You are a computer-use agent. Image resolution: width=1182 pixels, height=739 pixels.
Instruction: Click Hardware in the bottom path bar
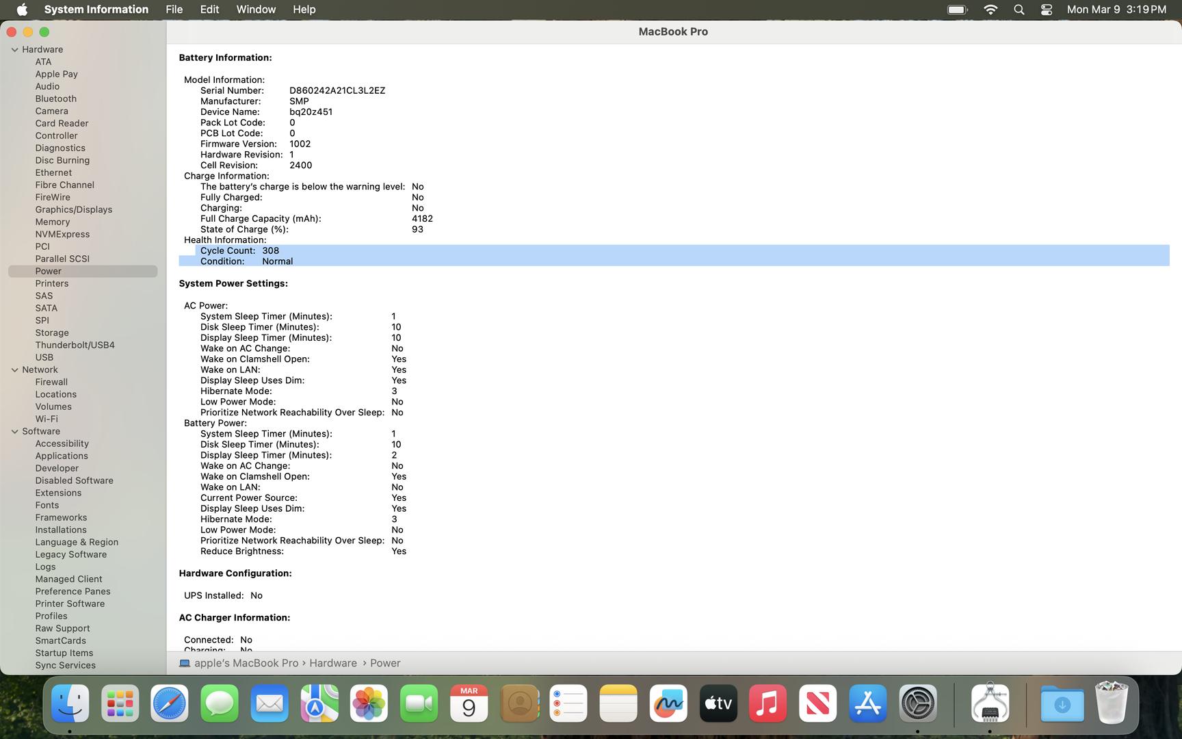332,663
